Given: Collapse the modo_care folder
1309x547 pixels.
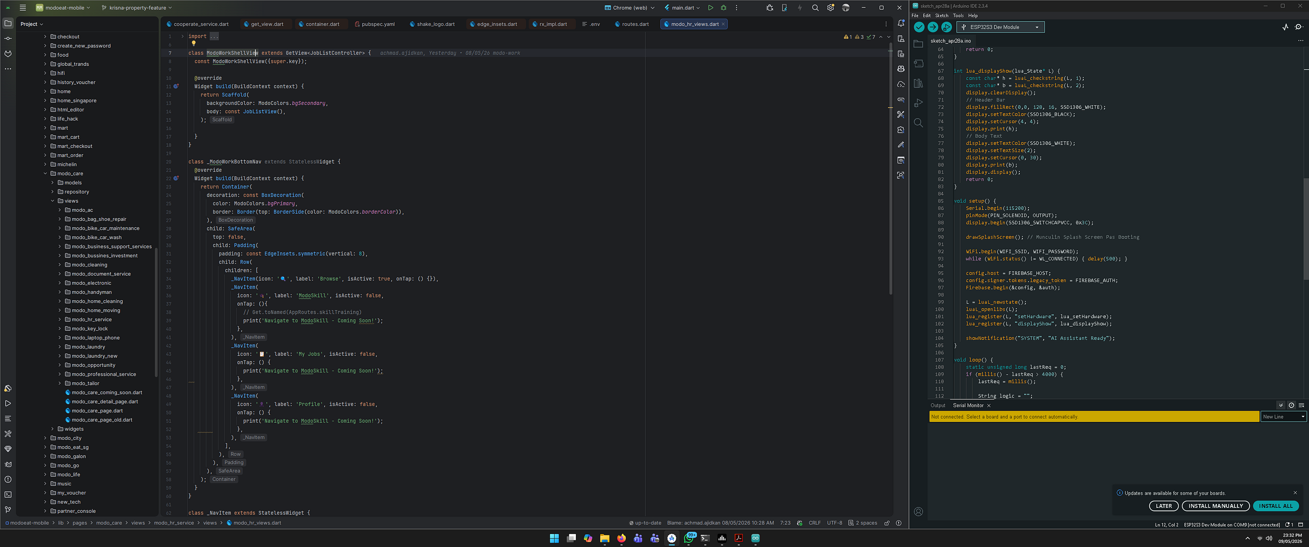Looking at the screenshot, I should [x=45, y=173].
